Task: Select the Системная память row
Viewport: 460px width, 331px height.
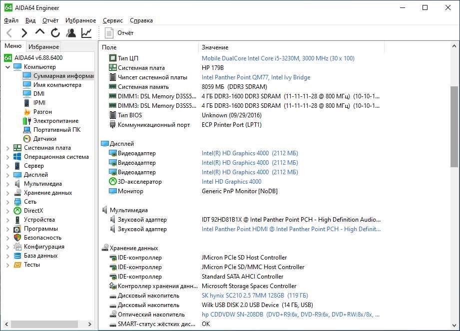Action: click(241, 87)
